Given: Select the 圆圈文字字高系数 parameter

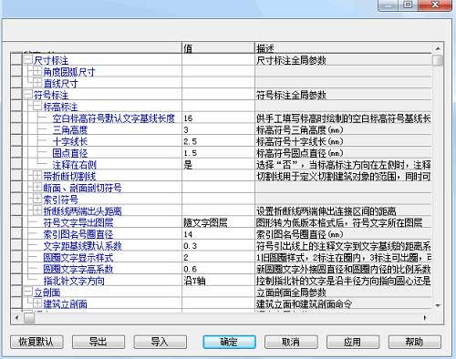Looking at the screenshot, I should 78,269.
